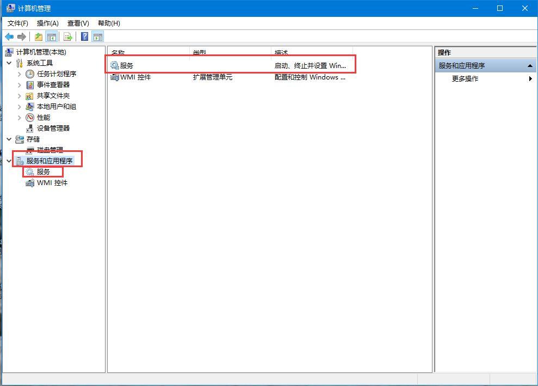Toggle the action pane toolbar icon

point(98,36)
